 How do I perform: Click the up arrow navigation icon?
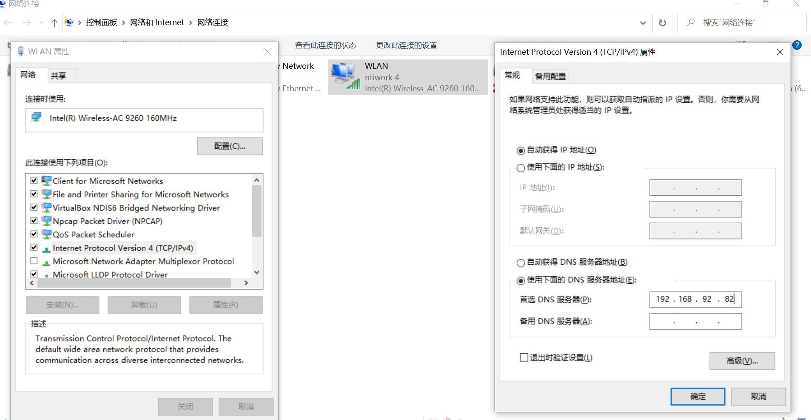[54, 23]
